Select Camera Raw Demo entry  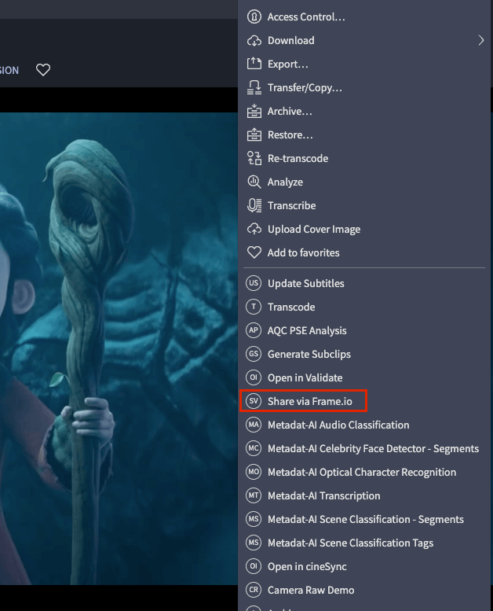[364, 590]
